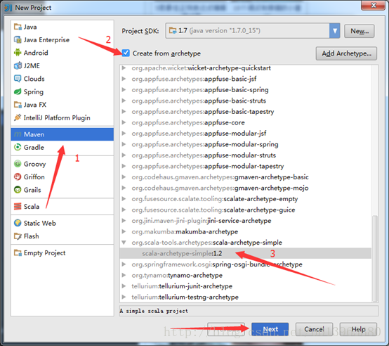Expand tellurium-testng-archetype node
The width and height of the screenshot is (389, 346).
click(124, 297)
